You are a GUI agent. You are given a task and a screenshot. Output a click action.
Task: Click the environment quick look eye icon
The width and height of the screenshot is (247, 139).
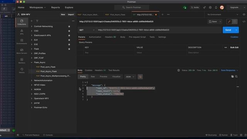click(244, 15)
